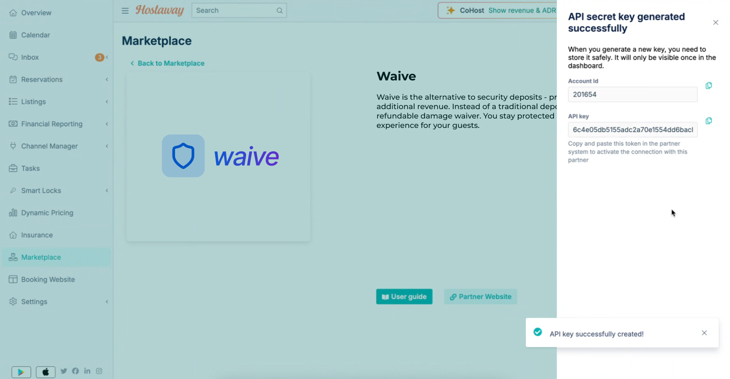This screenshot has height=379, width=730.
Task: Click the Account Id field
Action: [x=633, y=95]
